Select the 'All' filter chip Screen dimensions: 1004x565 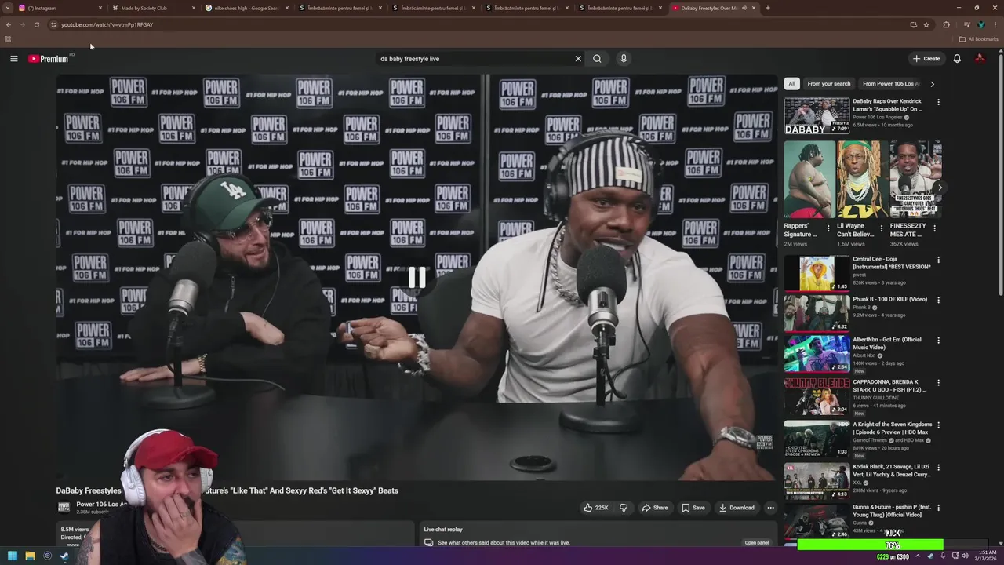(x=791, y=84)
